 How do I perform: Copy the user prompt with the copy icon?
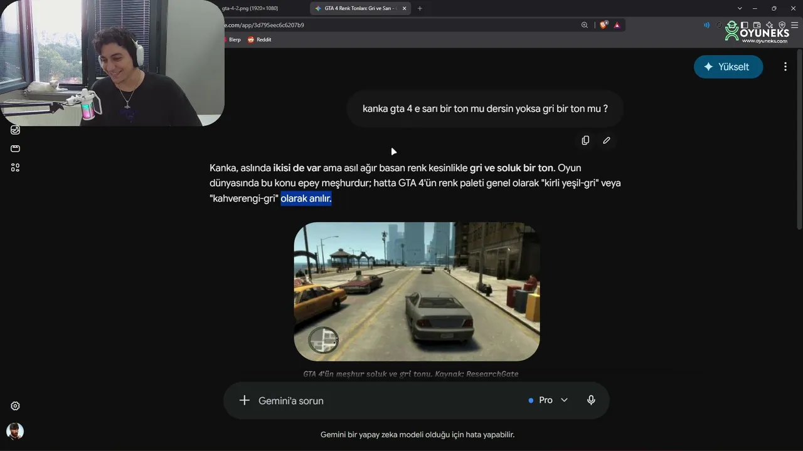585,140
